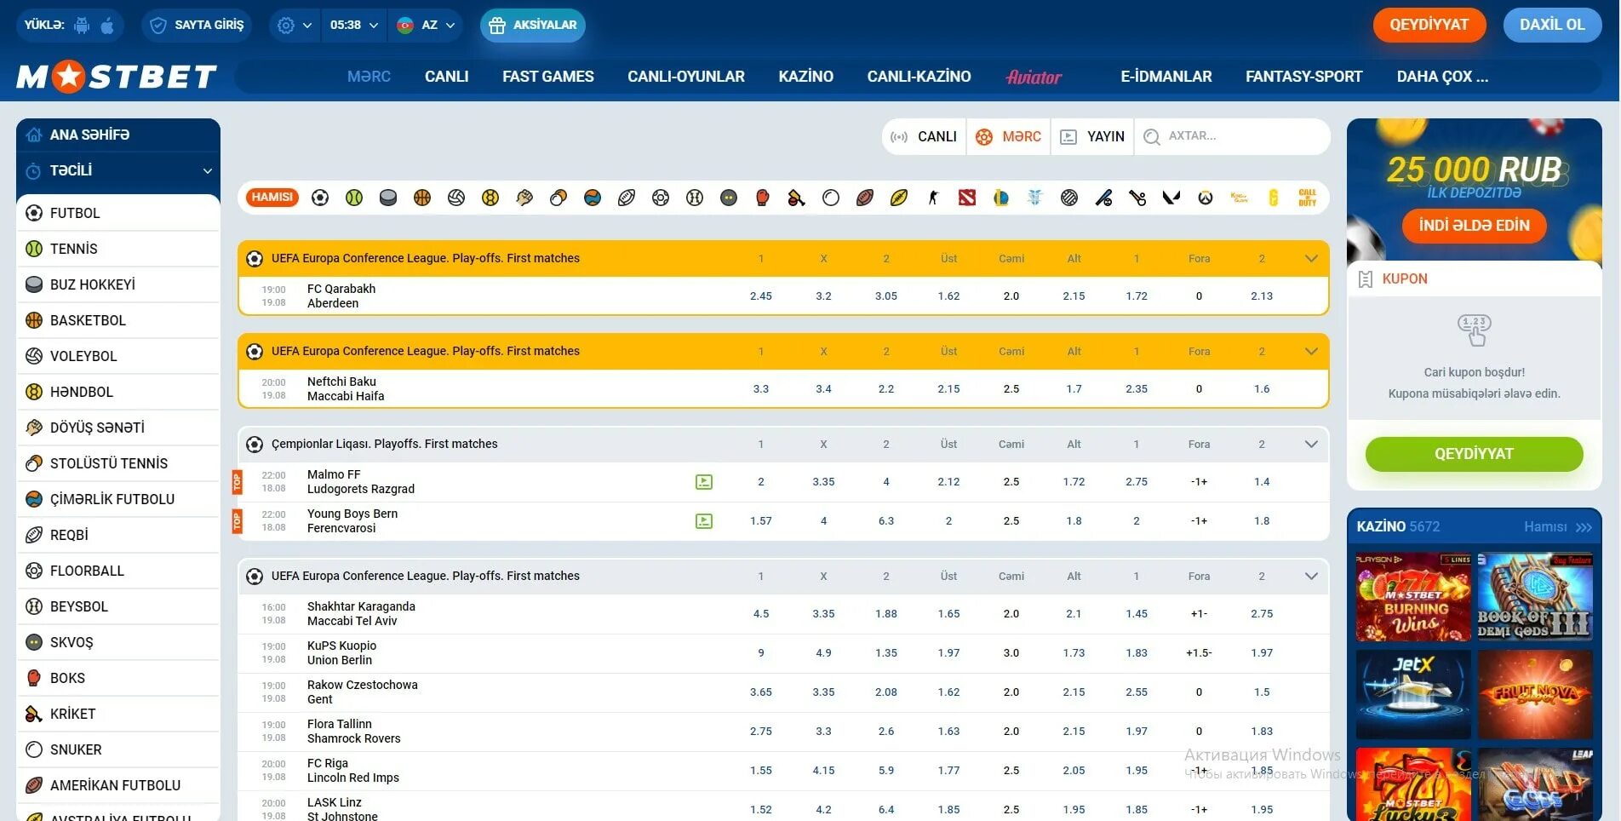
Task: Click SAYTA GİRİŞ site access button
Action: pyautogui.click(x=197, y=26)
